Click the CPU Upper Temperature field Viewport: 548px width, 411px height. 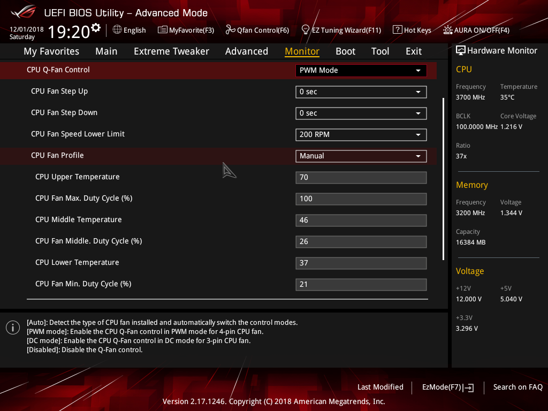[361, 177]
